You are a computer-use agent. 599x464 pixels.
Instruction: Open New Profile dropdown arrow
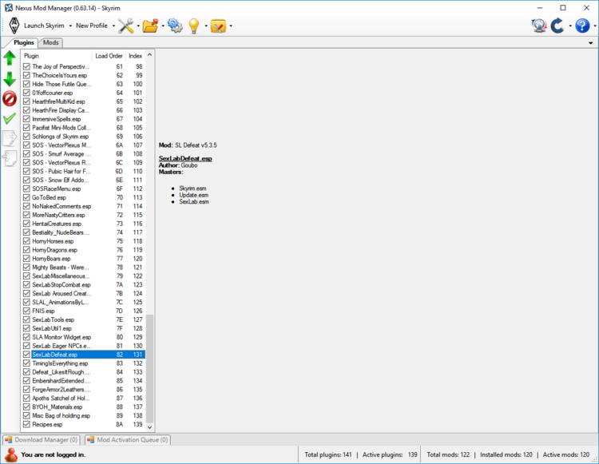113,26
